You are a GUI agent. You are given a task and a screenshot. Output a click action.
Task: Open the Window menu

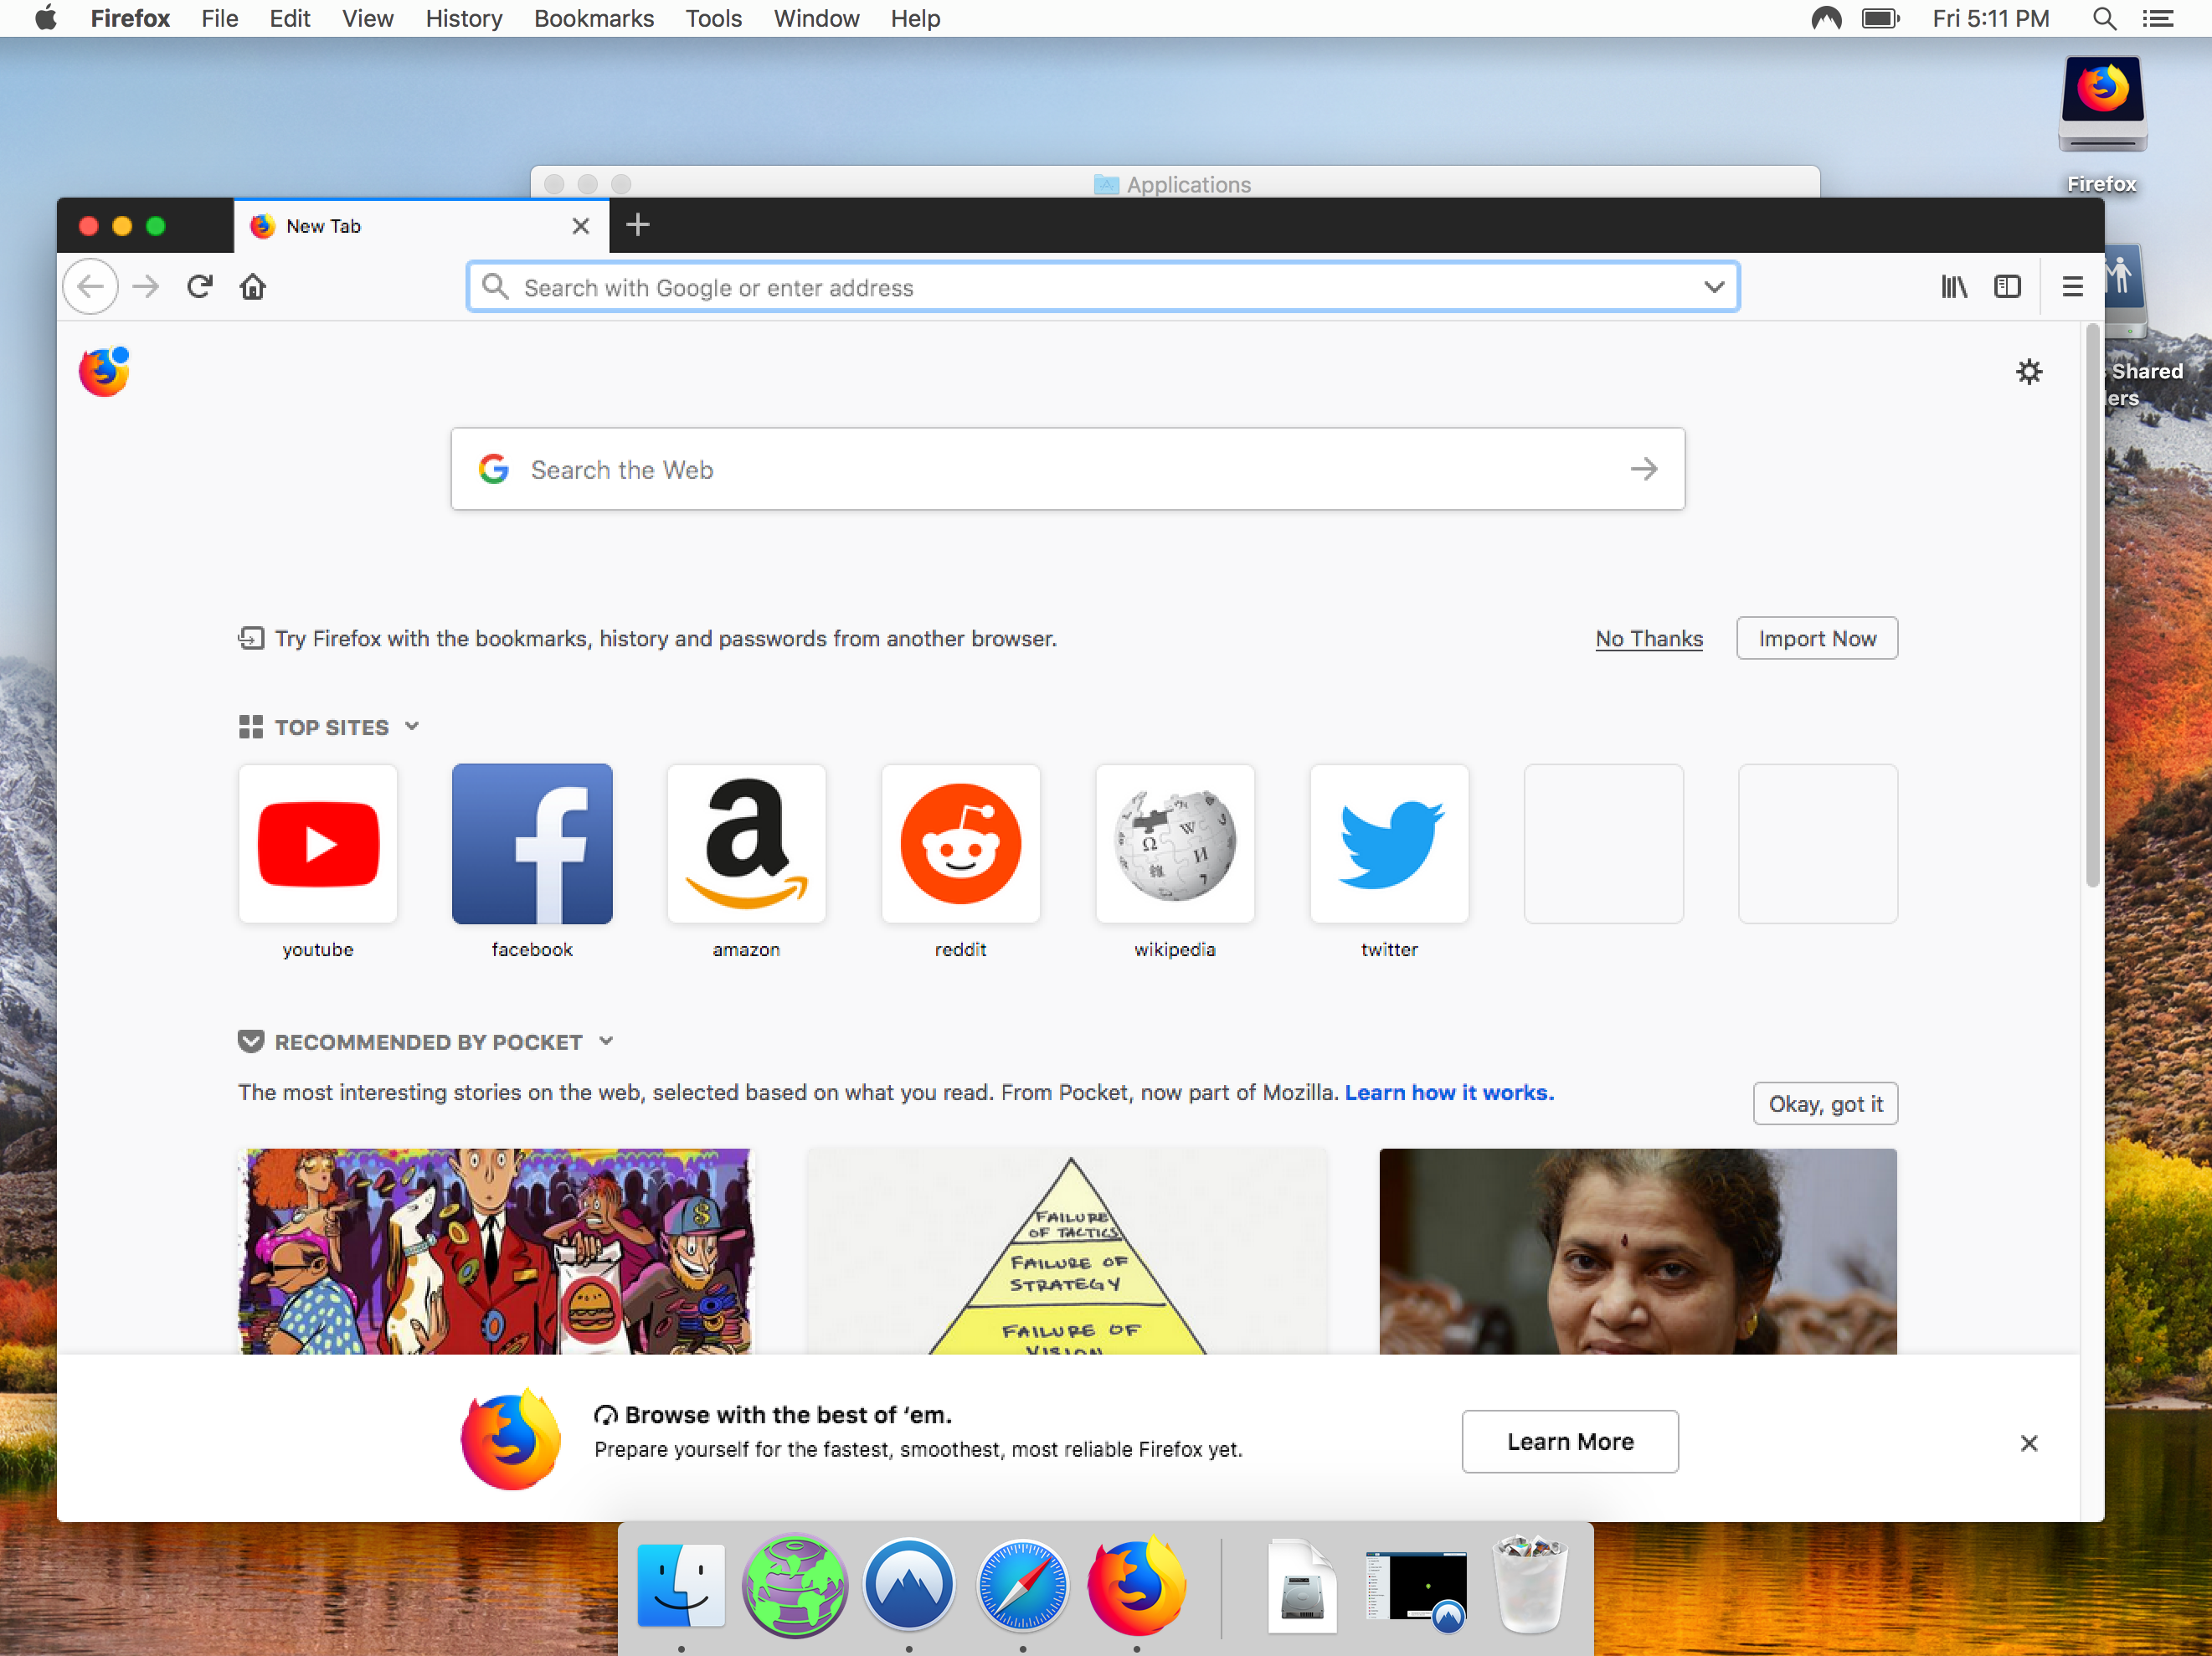(x=817, y=18)
